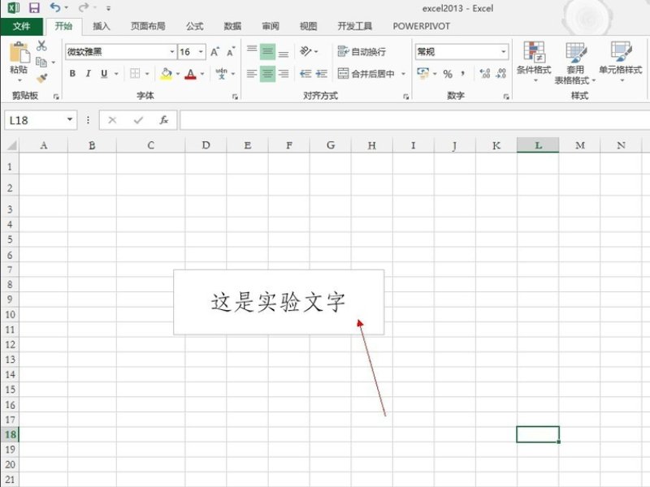Open the font name dropdown
The width and height of the screenshot is (650, 487).
point(171,51)
